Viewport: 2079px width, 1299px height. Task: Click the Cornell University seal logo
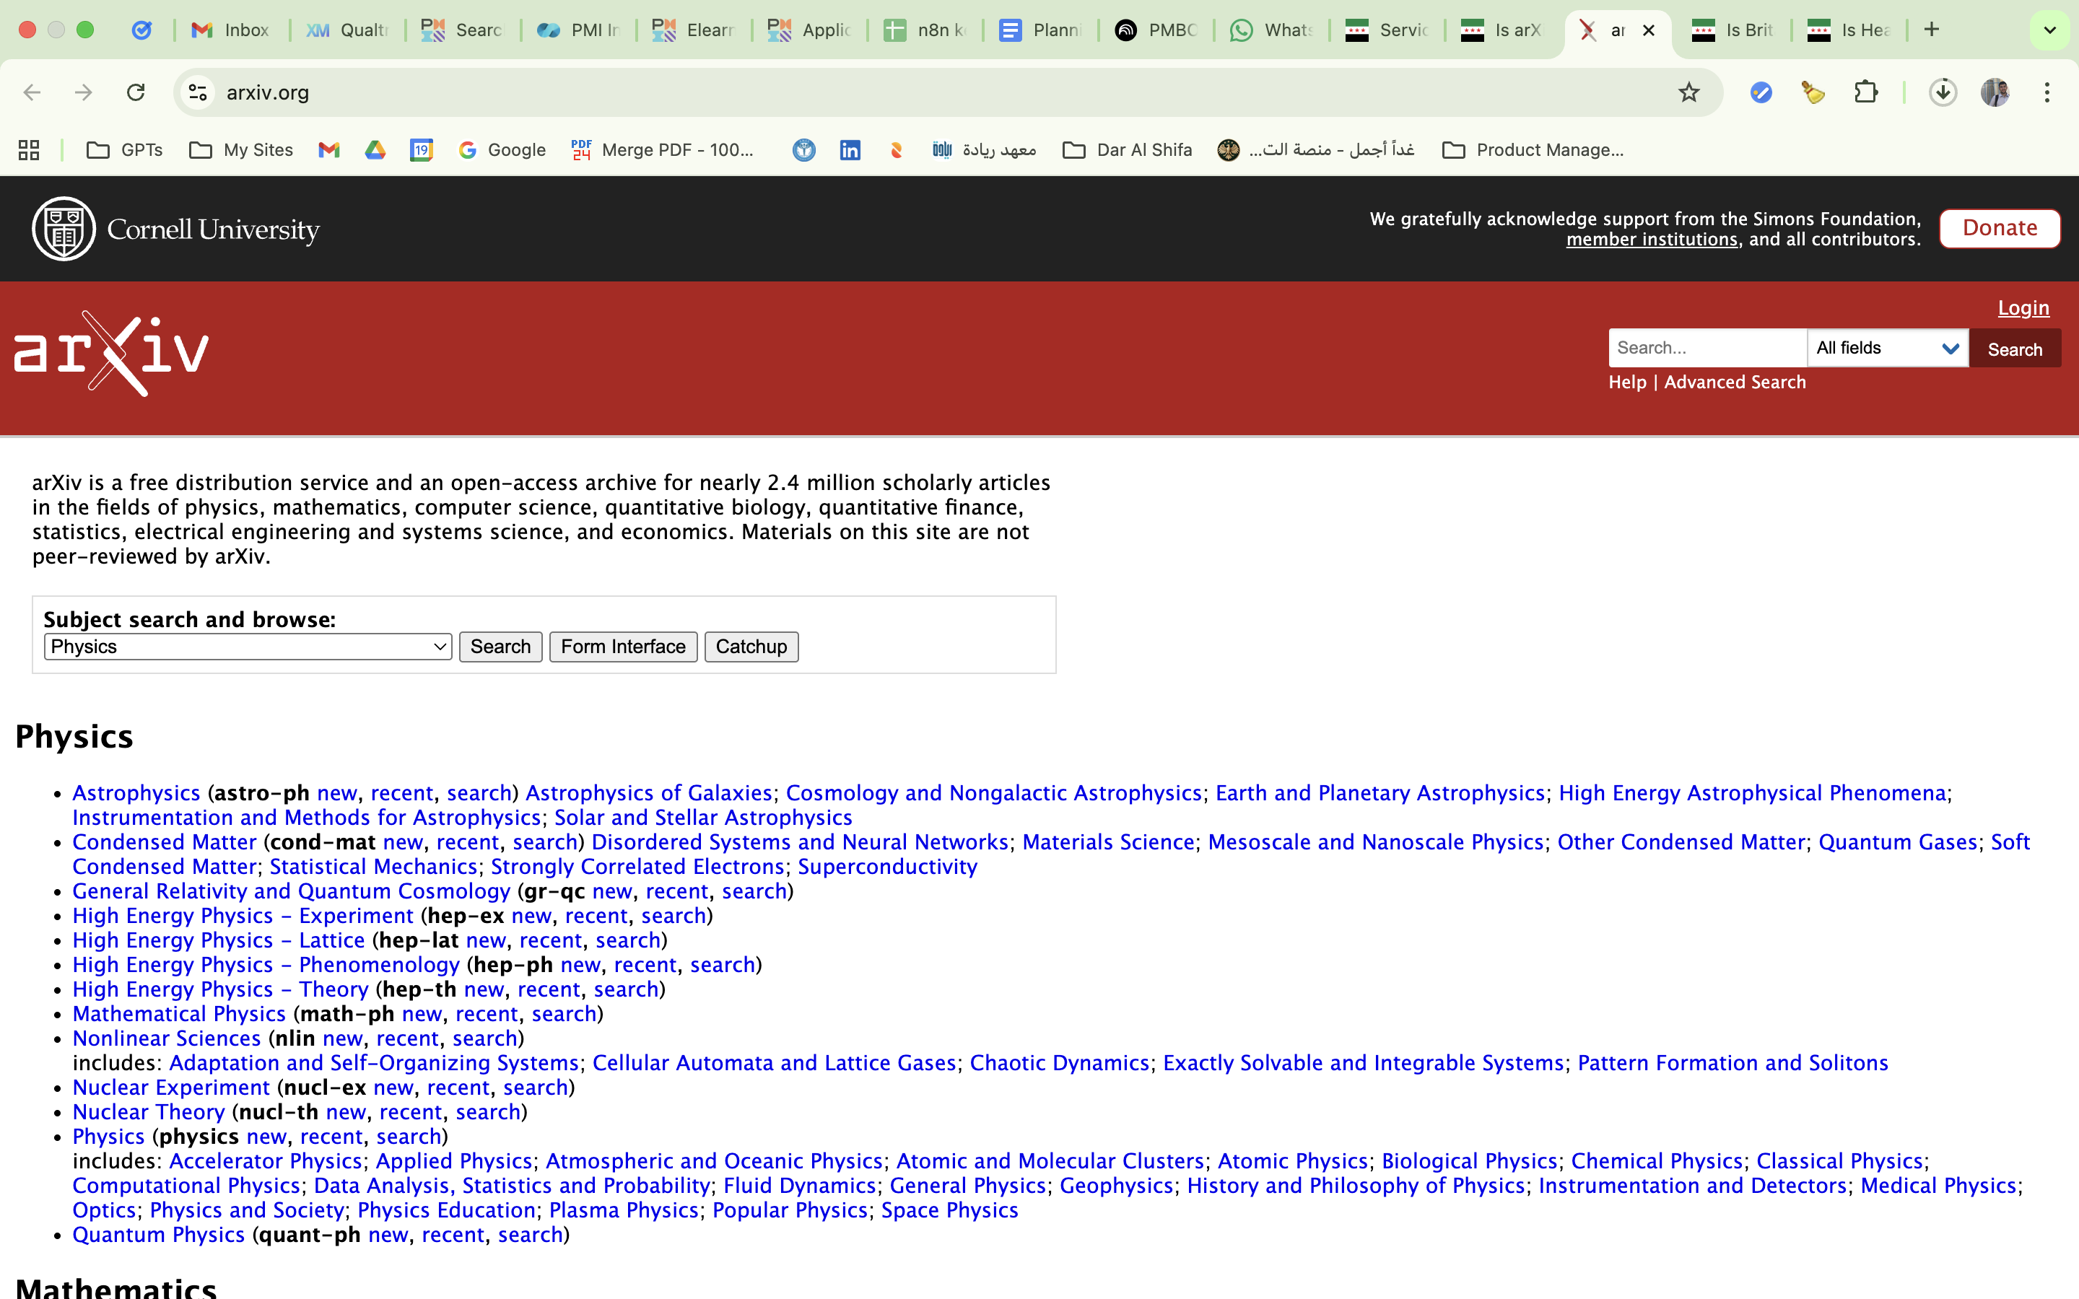coord(64,229)
